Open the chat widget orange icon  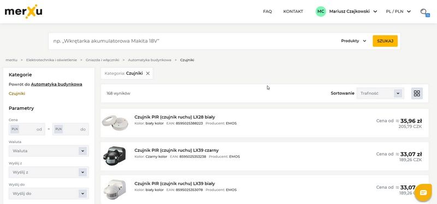[x=423, y=193]
